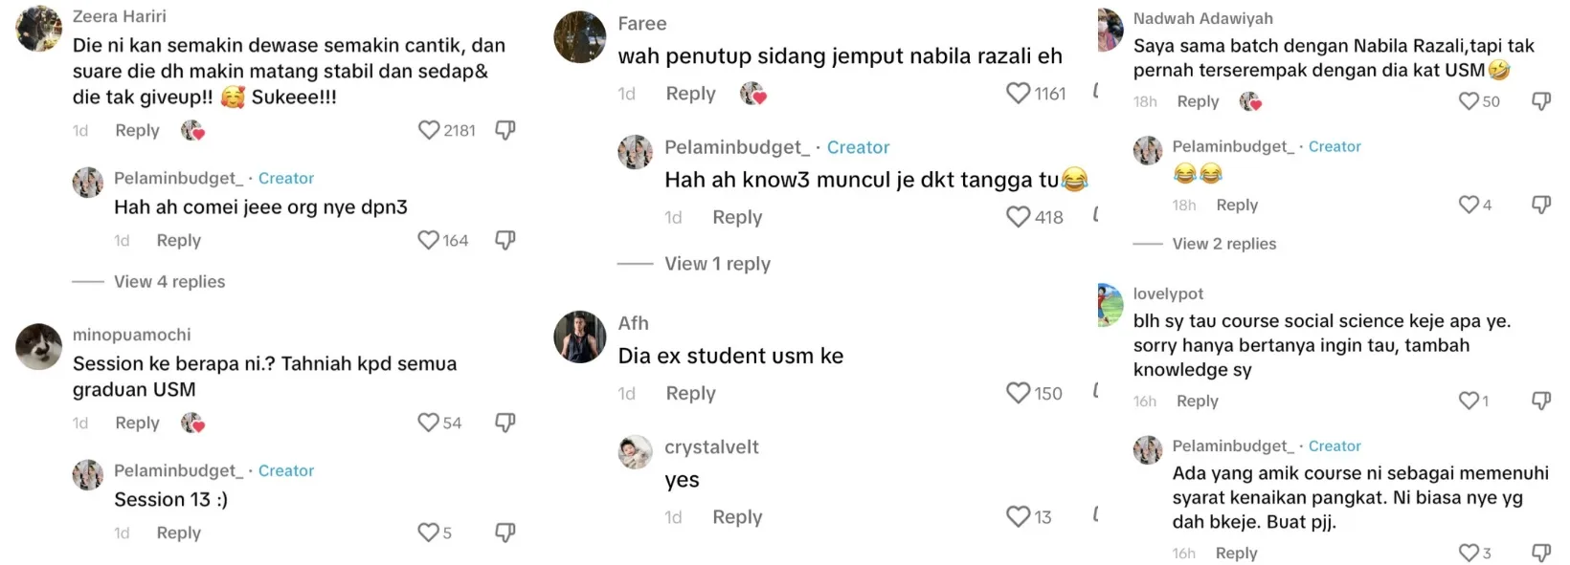
Task: View Afh's profile avatar
Action: (580, 337)
